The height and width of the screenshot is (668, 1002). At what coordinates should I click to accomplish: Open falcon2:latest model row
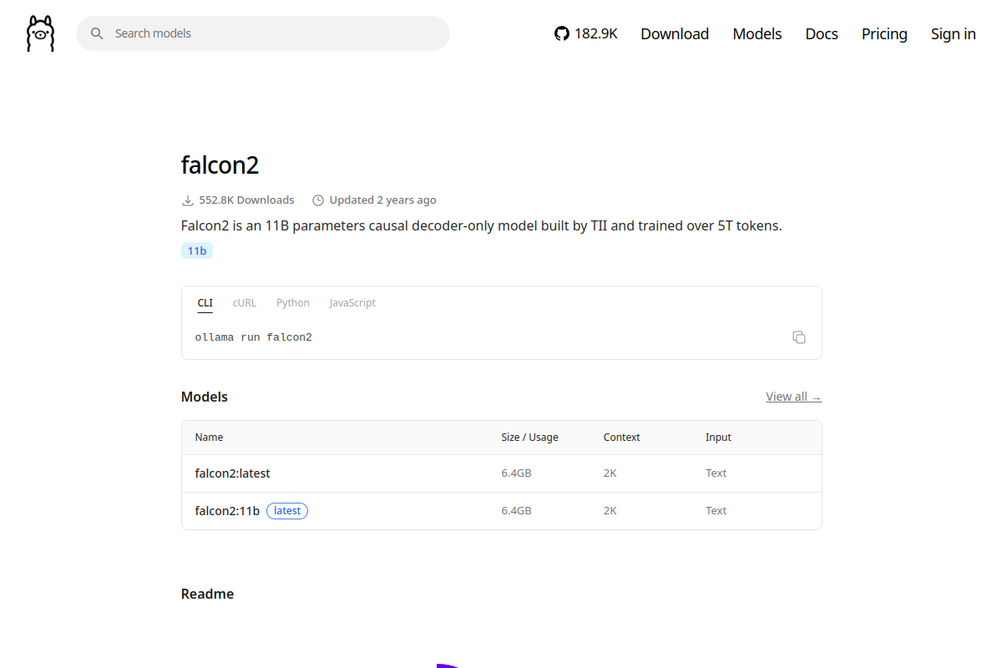click(502, 473)
